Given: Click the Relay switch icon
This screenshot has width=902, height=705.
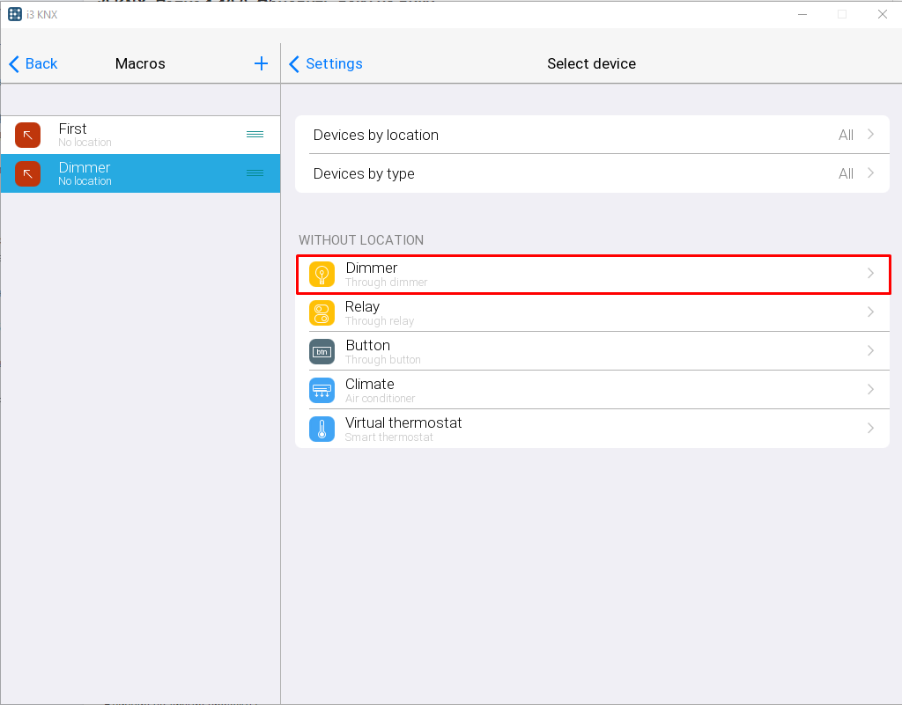Looking at the screenshot, I should click(x=322, y=313).
